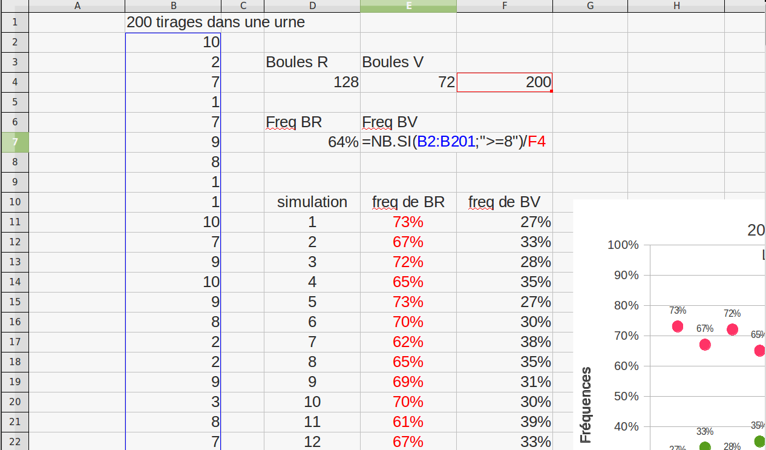The height and width of the screenshot is (450, 766).
Task: Click row header 7
Action: 15,142
